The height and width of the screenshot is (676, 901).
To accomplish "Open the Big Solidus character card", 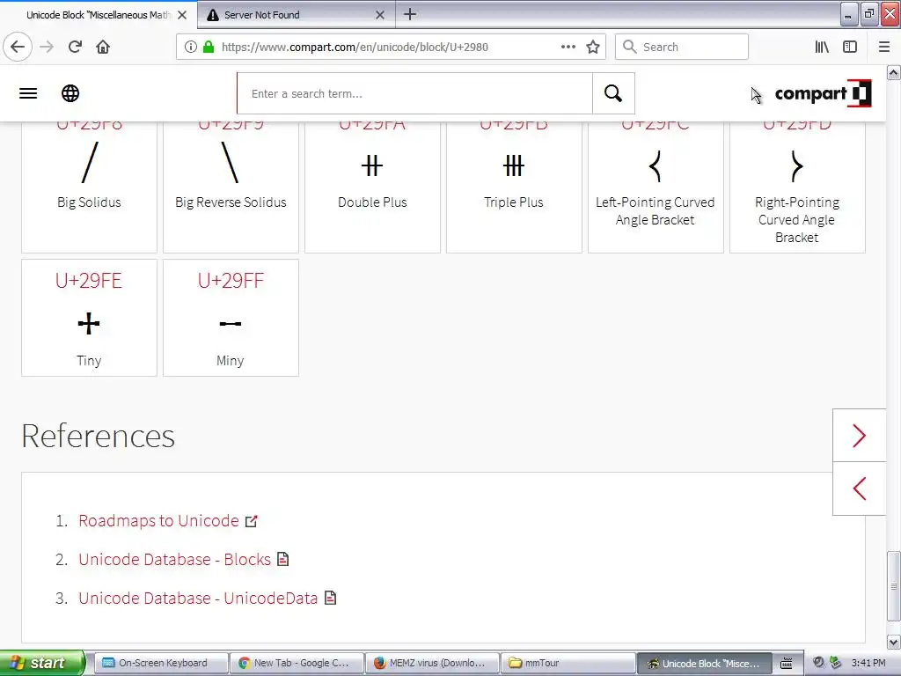I will (x=89, y=187).
